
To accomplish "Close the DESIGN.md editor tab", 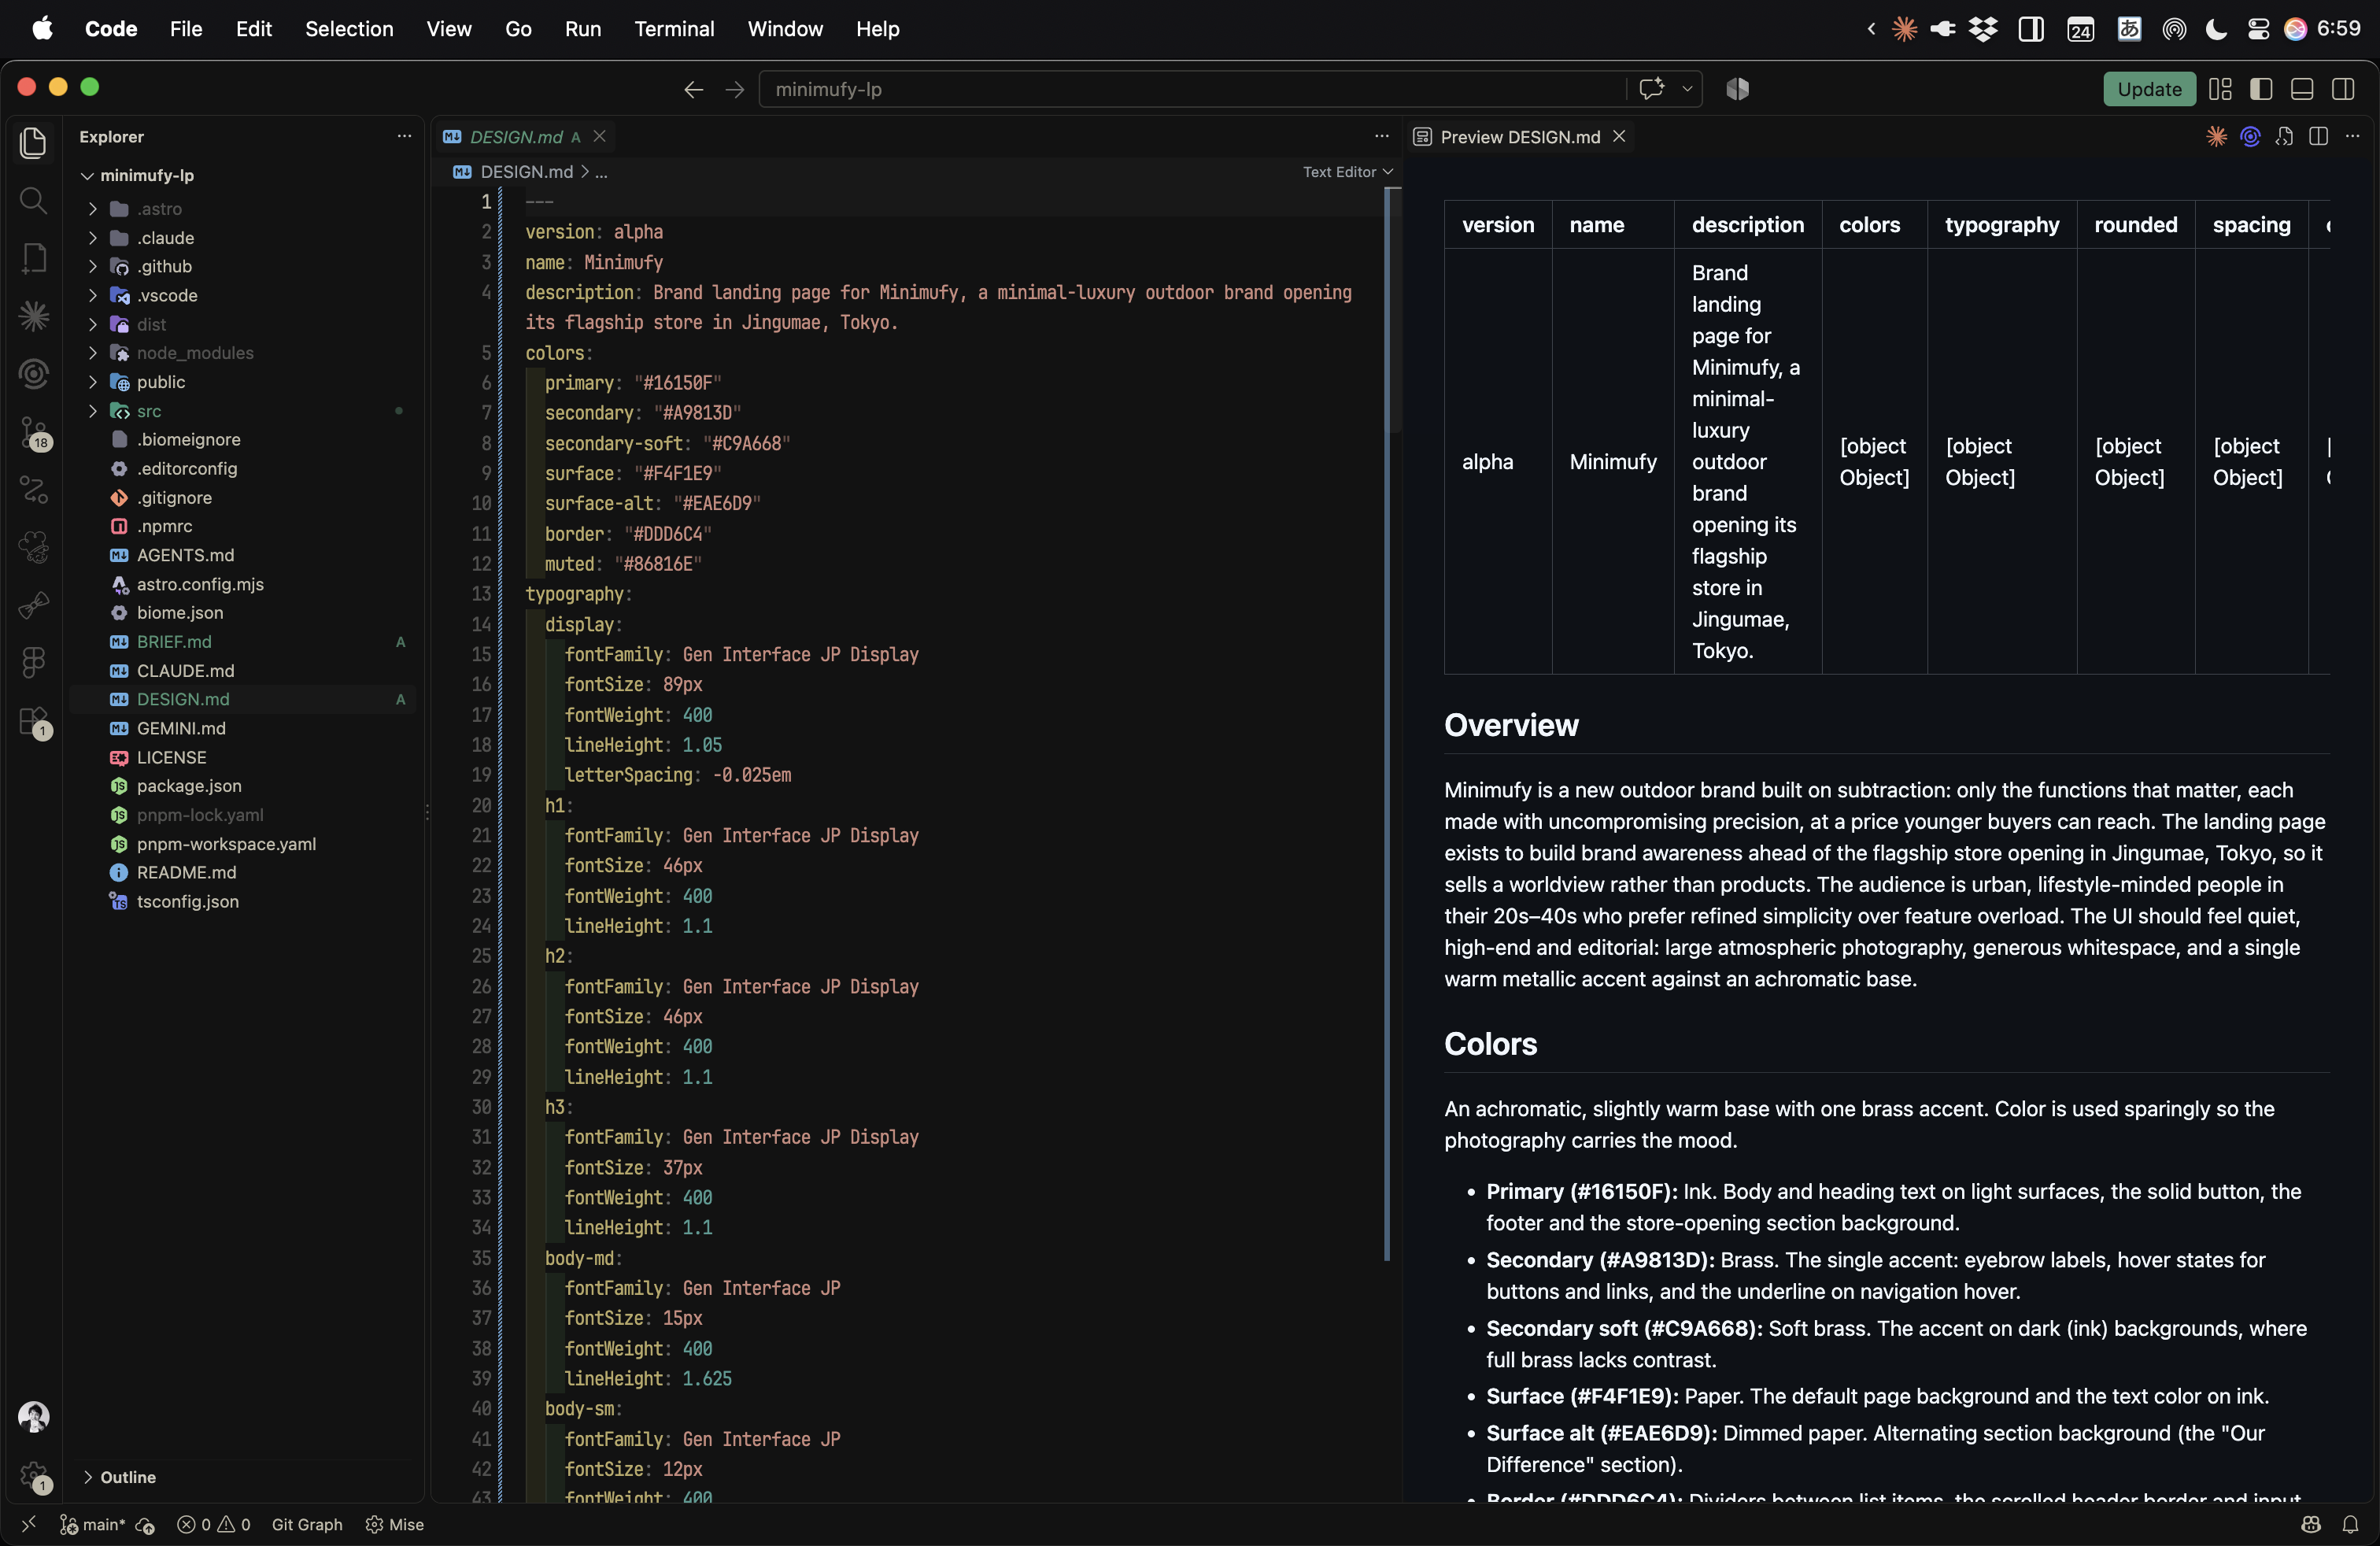I will tap(600, 137).
